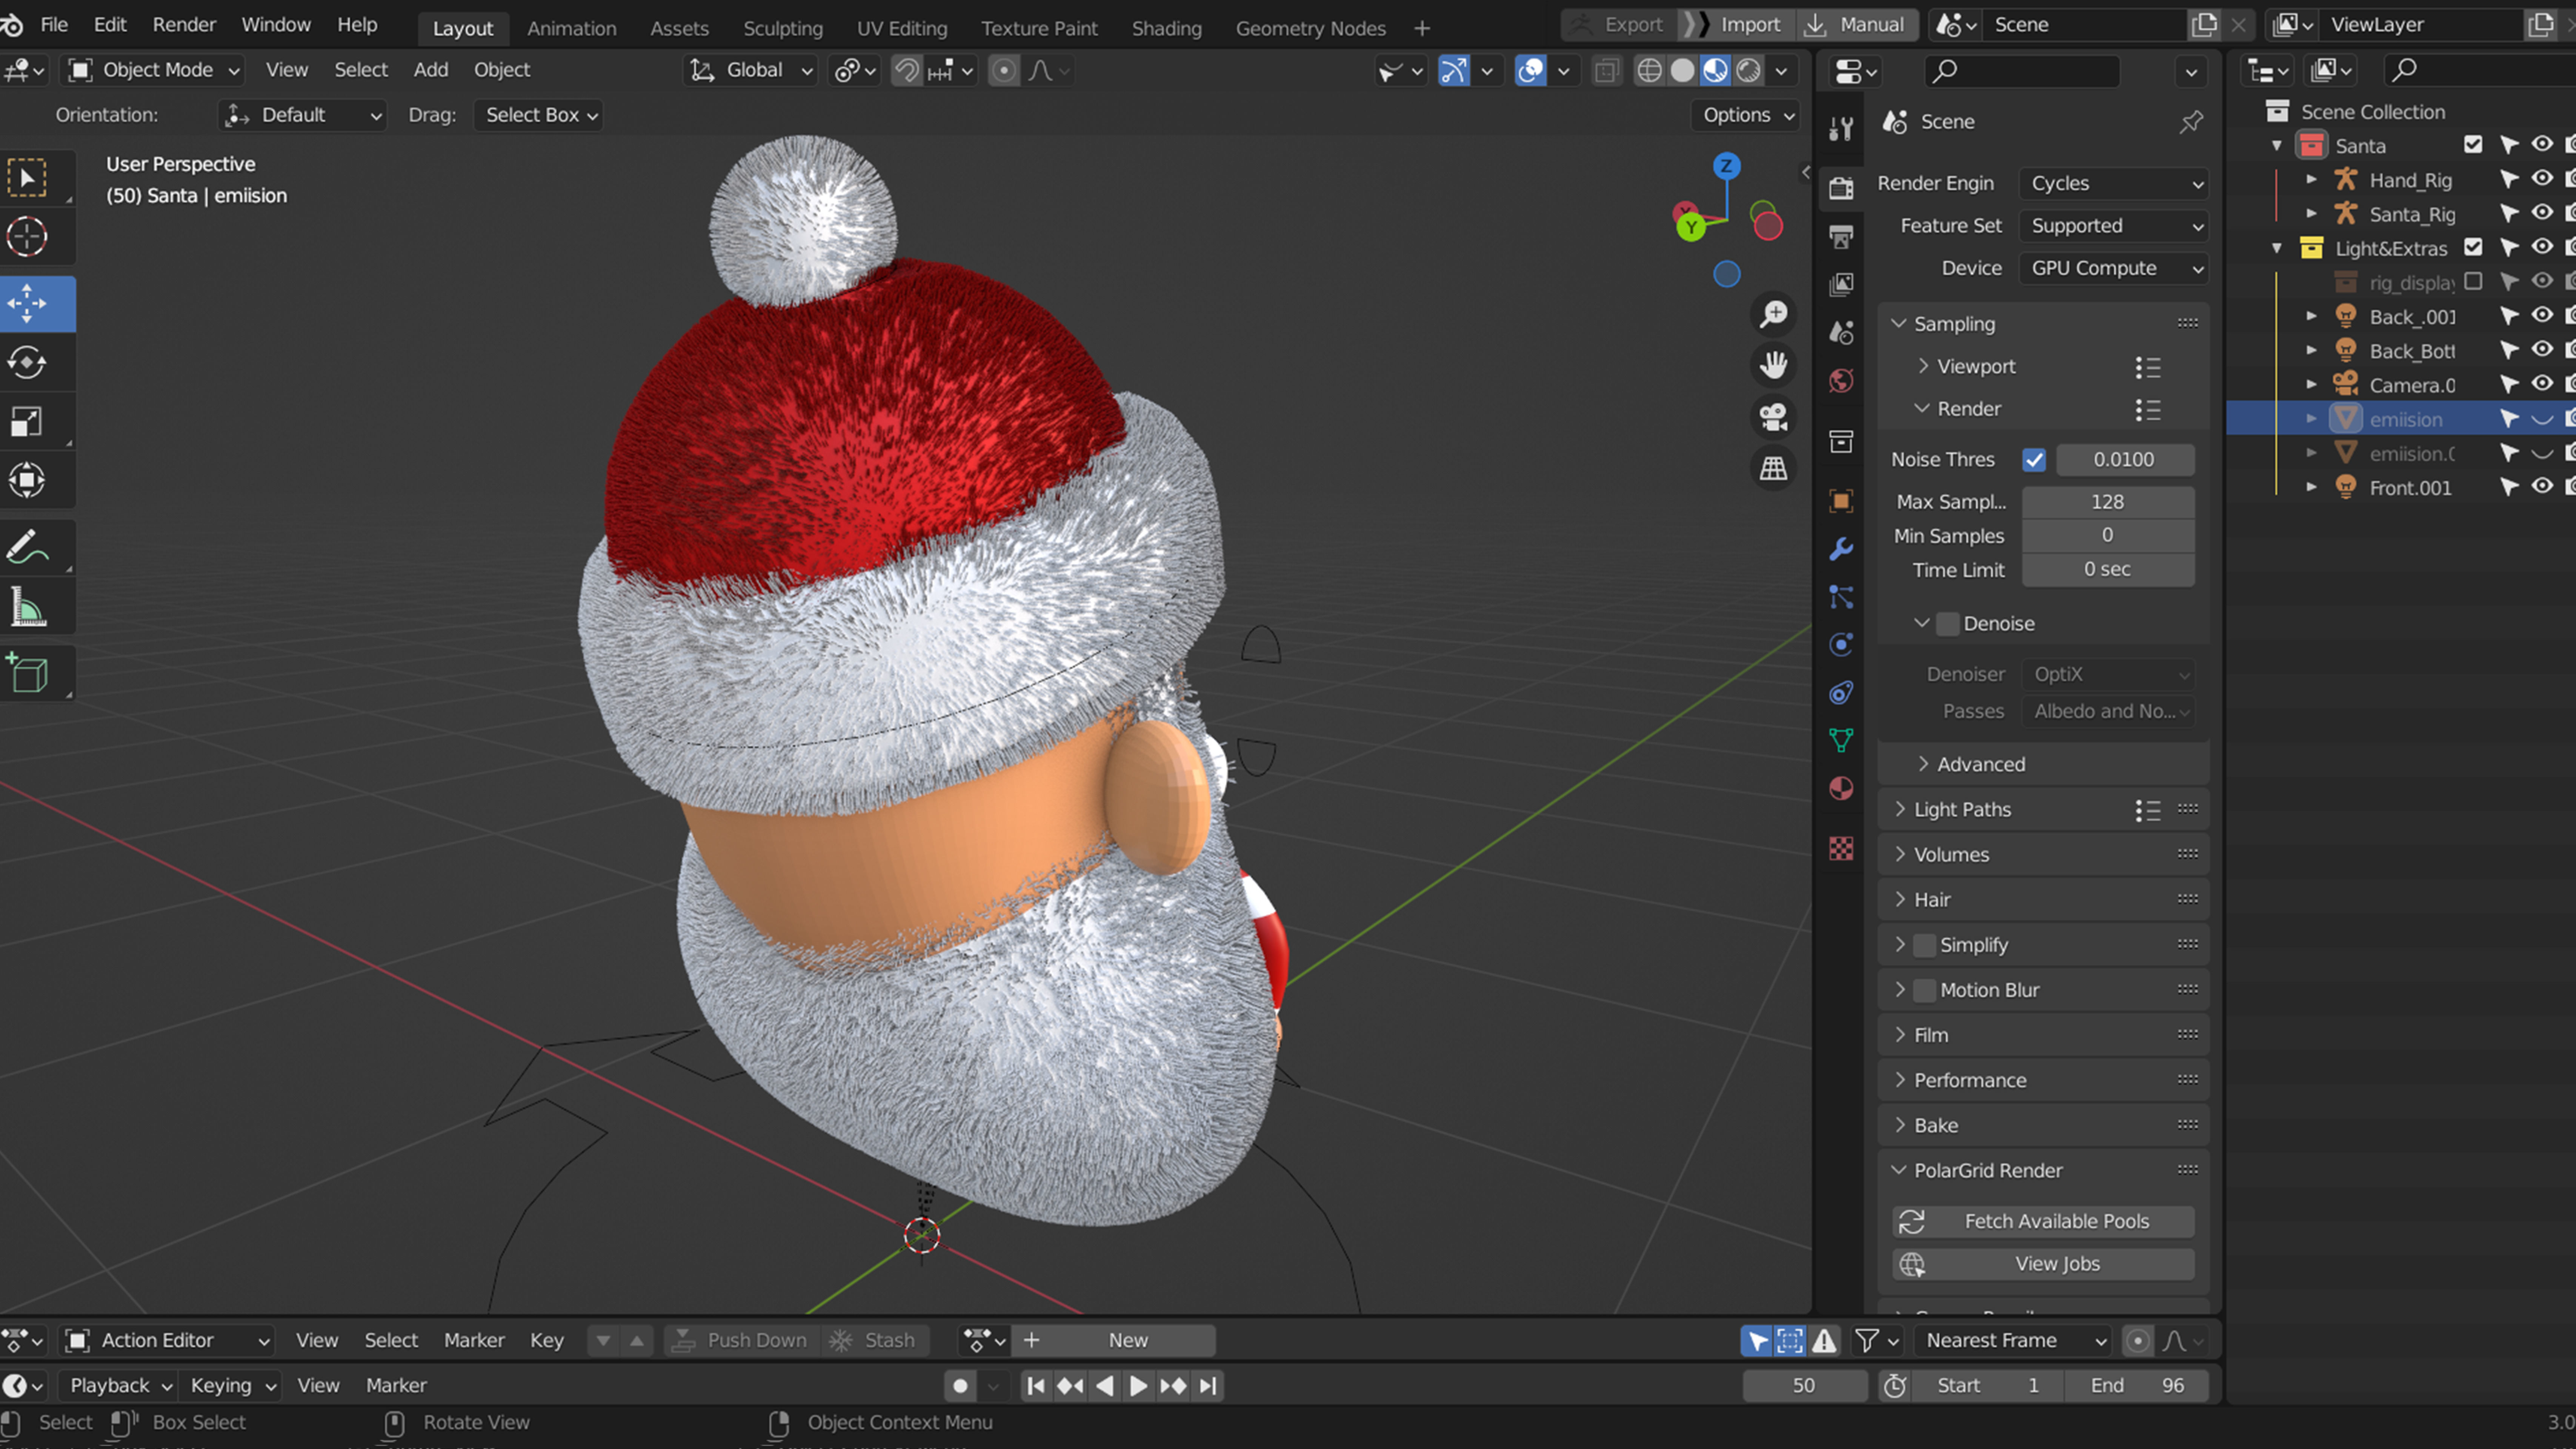Hide Camera.0 with its eye icon
2576x1449 pixels.
pos(2542,384)
